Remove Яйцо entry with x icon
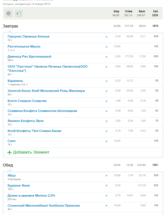This screenshot has width=164, height=215. point(107,176)
